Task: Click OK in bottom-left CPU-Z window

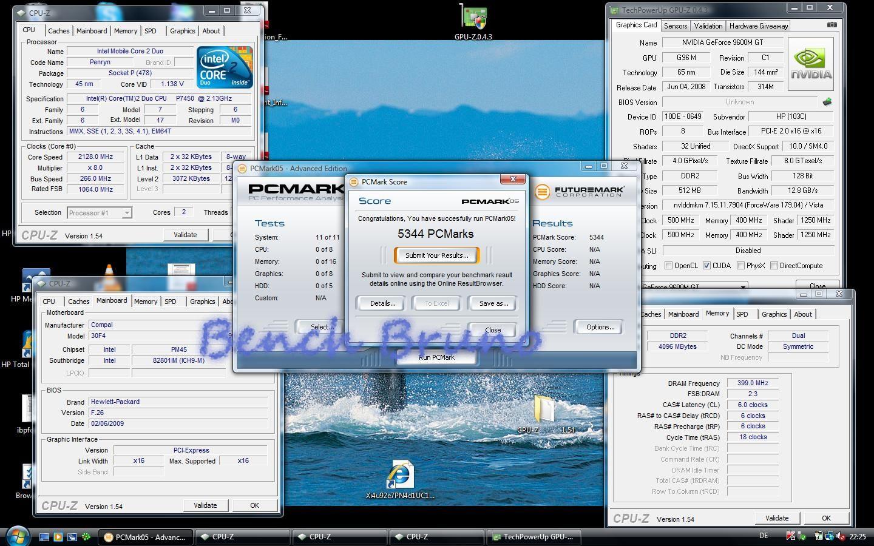Action: [254, 505]
